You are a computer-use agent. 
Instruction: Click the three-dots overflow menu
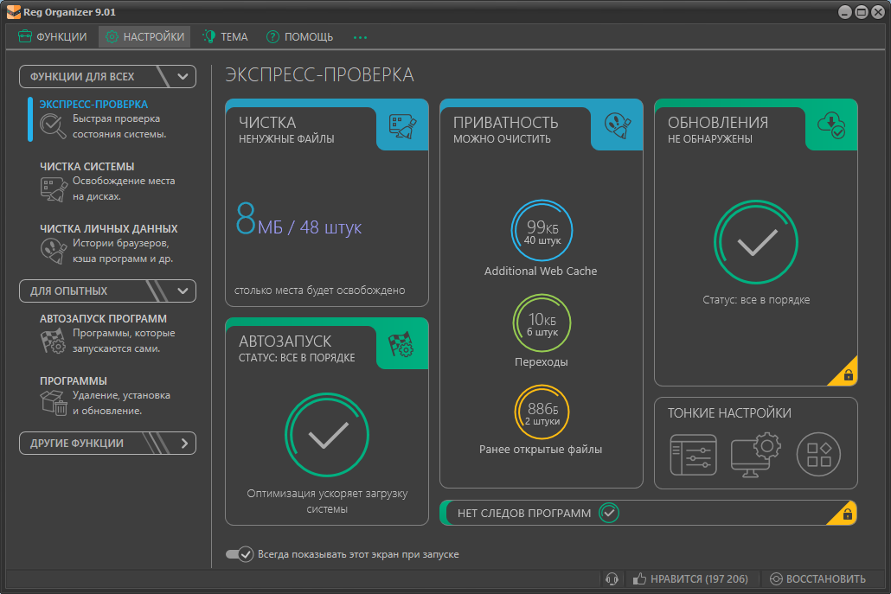coord(360,37)
